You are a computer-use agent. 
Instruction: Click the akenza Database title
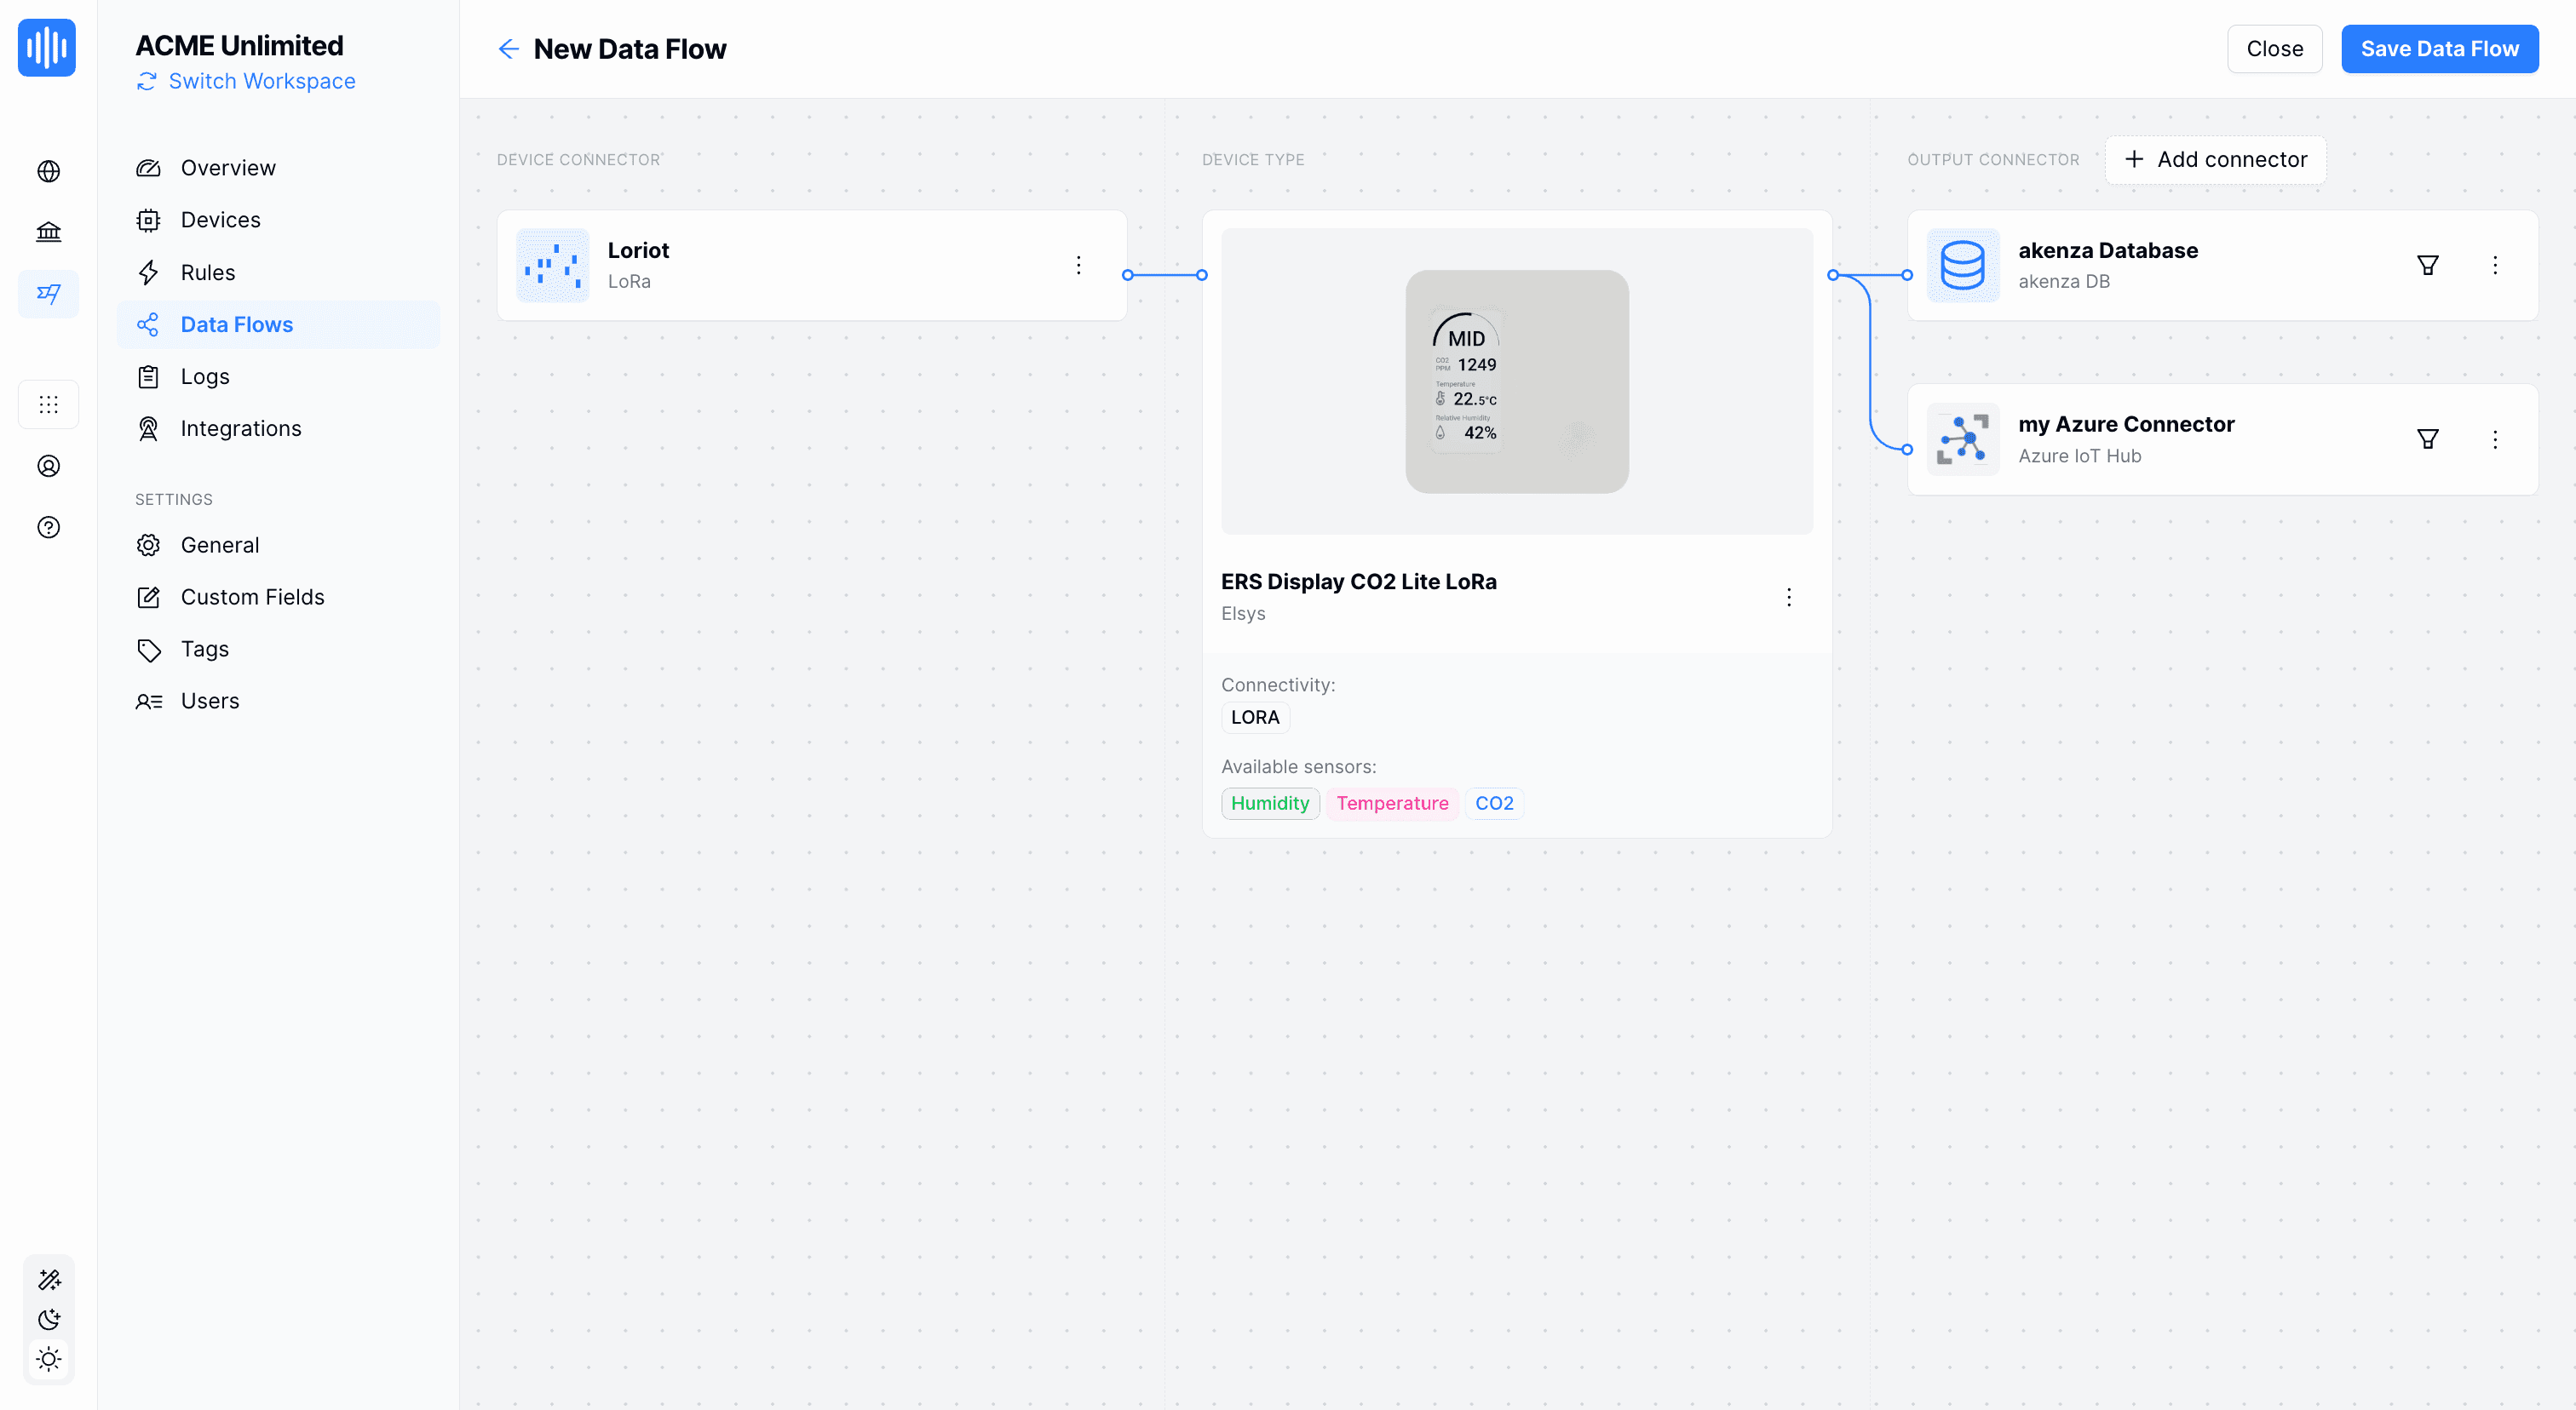tap(2108, 249)
